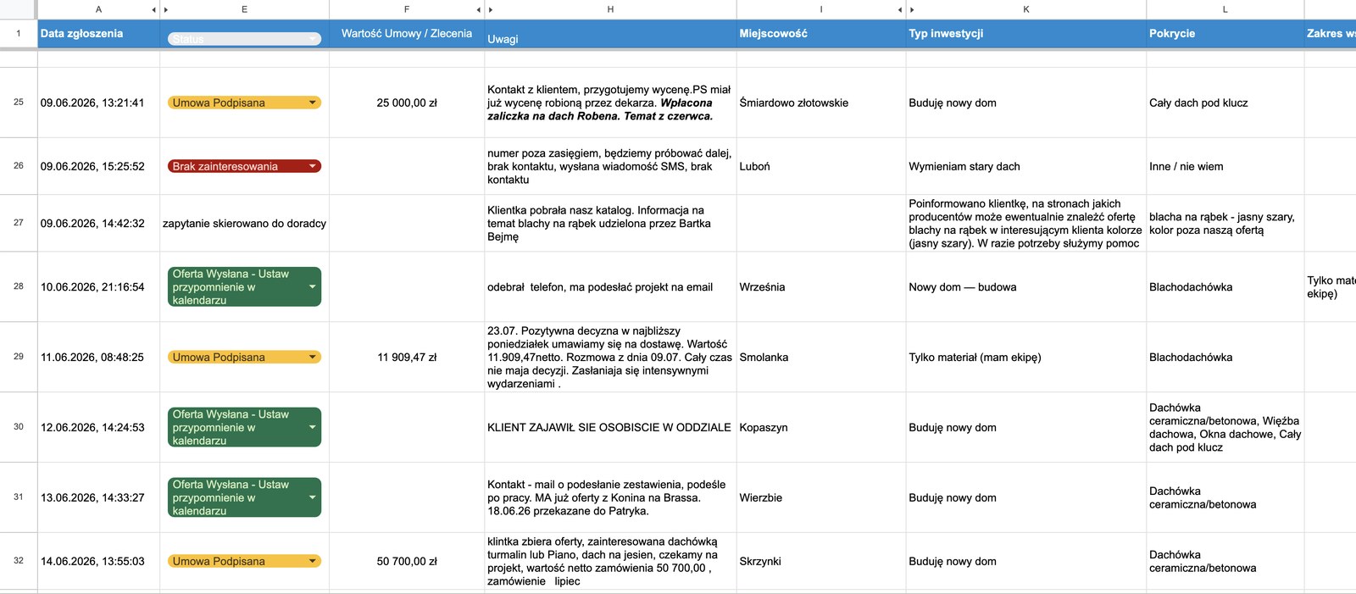Select the Śmiardowo złotowskie location cell
Screen dimensions: 1356x594
pos(821,103)
